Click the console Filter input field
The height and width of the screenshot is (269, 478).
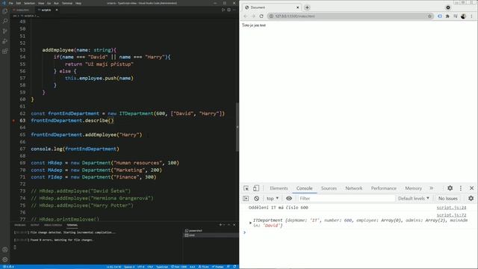[x=346, y=199]
